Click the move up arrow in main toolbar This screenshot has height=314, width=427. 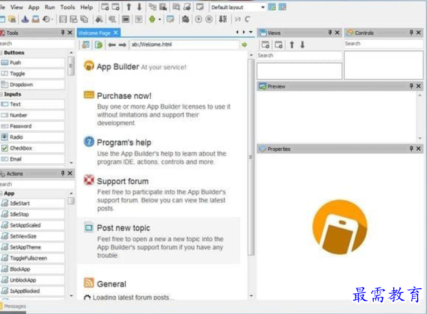129,7
